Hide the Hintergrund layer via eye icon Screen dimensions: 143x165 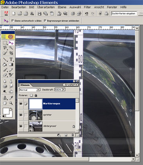pos(21,126)
